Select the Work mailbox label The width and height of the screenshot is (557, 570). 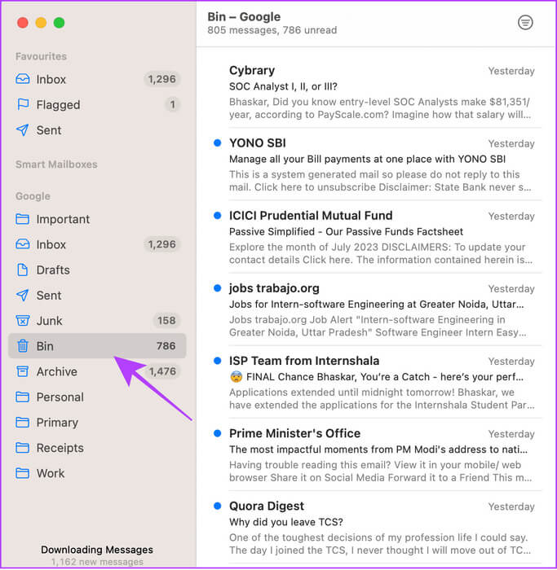point(51,473)
